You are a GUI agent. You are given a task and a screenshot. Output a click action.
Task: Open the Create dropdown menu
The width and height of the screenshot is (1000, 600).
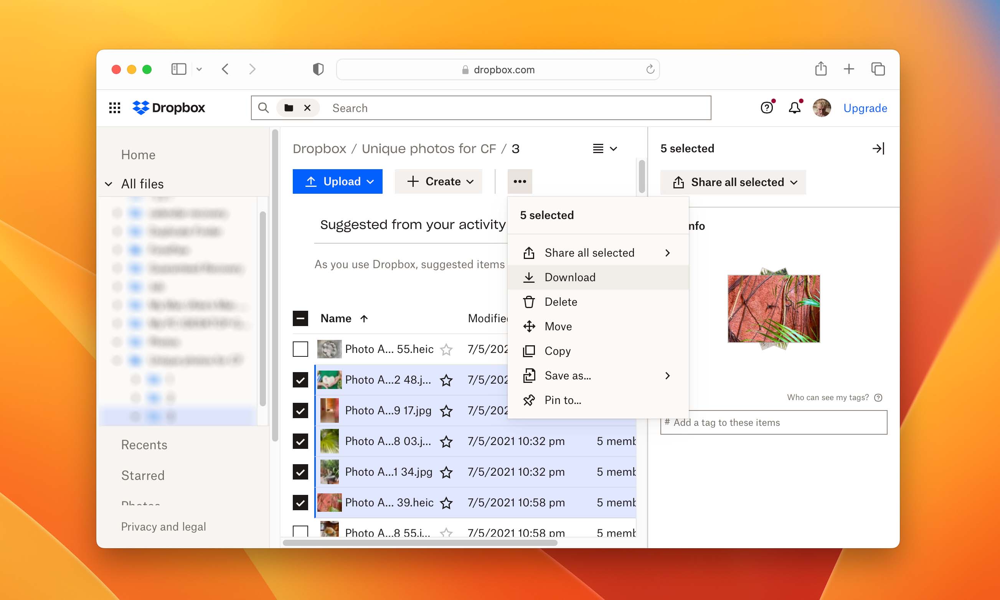coord(439,181)
